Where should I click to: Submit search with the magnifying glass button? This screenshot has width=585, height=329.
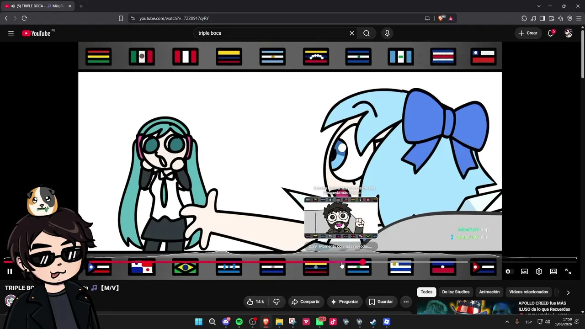(367, 33)
